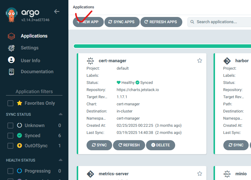Viewport: 251px width, 180px height.
Task: Check the Synced status filter
Action: coord(10,136)
